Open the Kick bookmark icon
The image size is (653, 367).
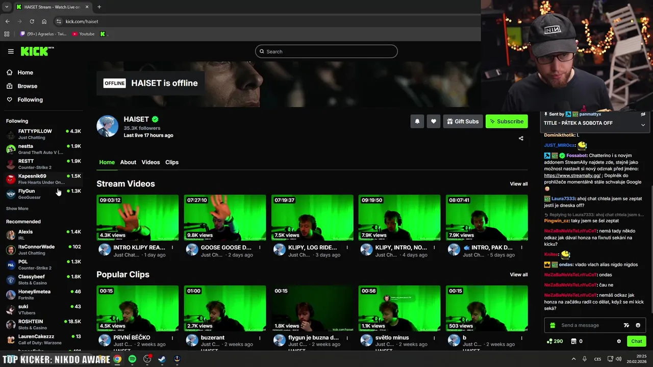(103, 34)
